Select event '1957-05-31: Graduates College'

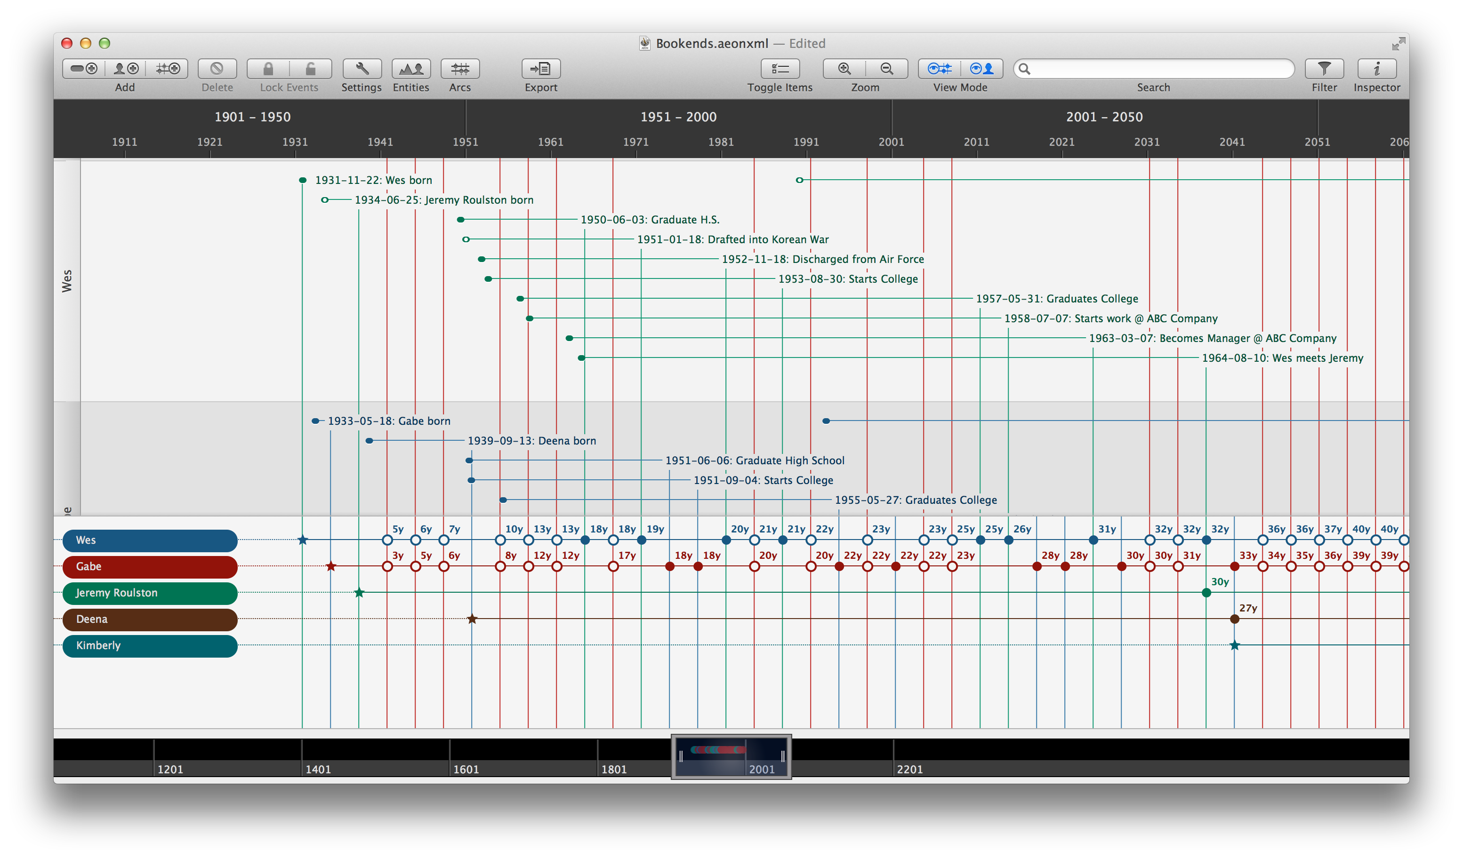tap(1057, 299)
